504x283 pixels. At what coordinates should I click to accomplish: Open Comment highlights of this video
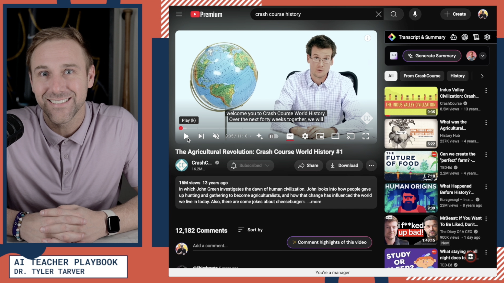329,242
